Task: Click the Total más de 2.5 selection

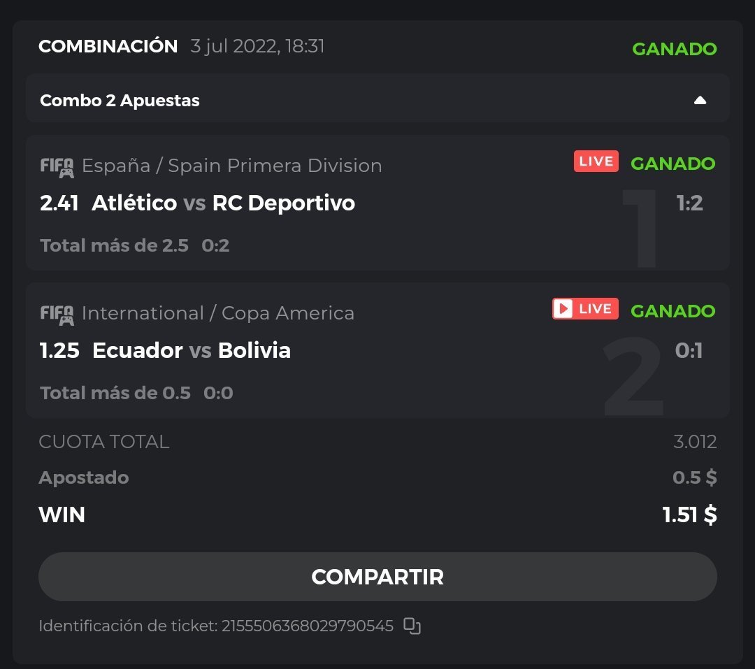Action: [x=115, y=245]
